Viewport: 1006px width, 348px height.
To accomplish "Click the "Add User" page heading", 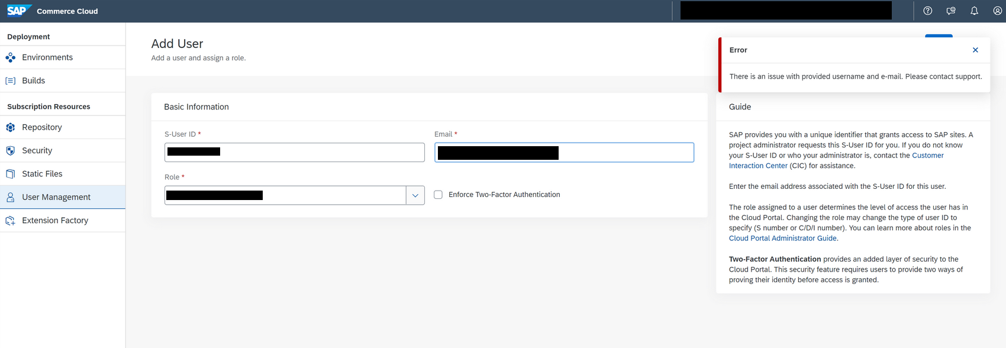I will tap(178, 44).
